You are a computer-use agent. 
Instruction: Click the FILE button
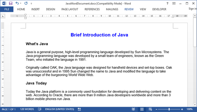pos(7,9)
